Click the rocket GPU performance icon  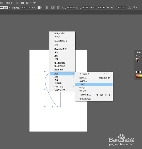[x=34, y=2]
